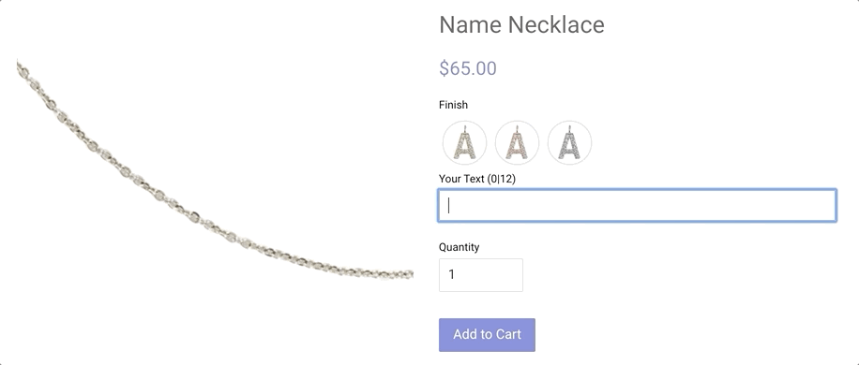Click the Name Necklace product title
859x365 pixels.
(x=521, y=24)
